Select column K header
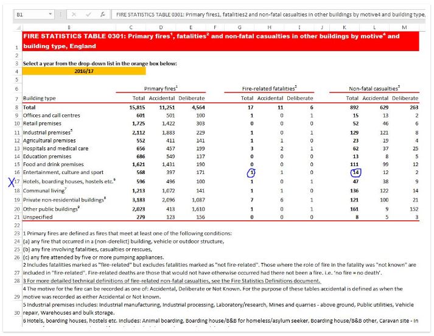The width and height of the screenshot is (434, 336). 345,27
